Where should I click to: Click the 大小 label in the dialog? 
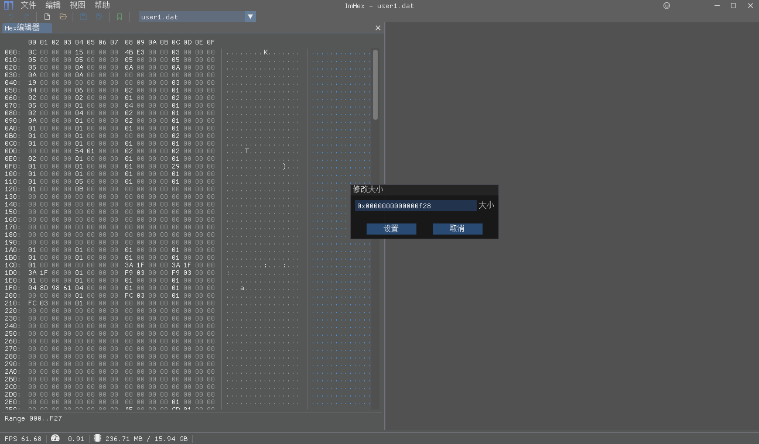click(x=486, y=206)
